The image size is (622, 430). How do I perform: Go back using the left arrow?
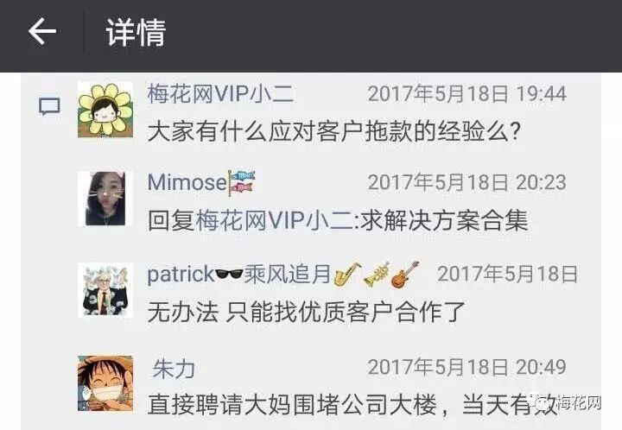(x=42, y=31)
